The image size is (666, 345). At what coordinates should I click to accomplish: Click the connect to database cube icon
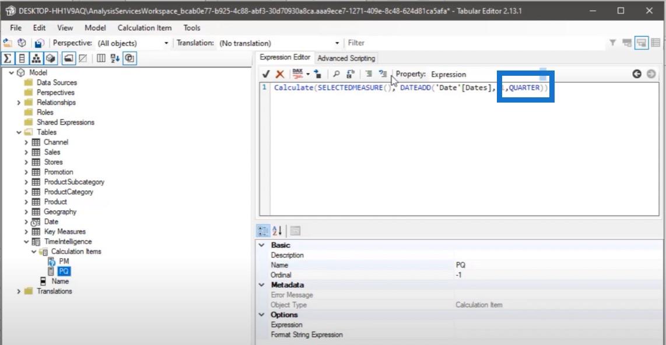[22, 43]
